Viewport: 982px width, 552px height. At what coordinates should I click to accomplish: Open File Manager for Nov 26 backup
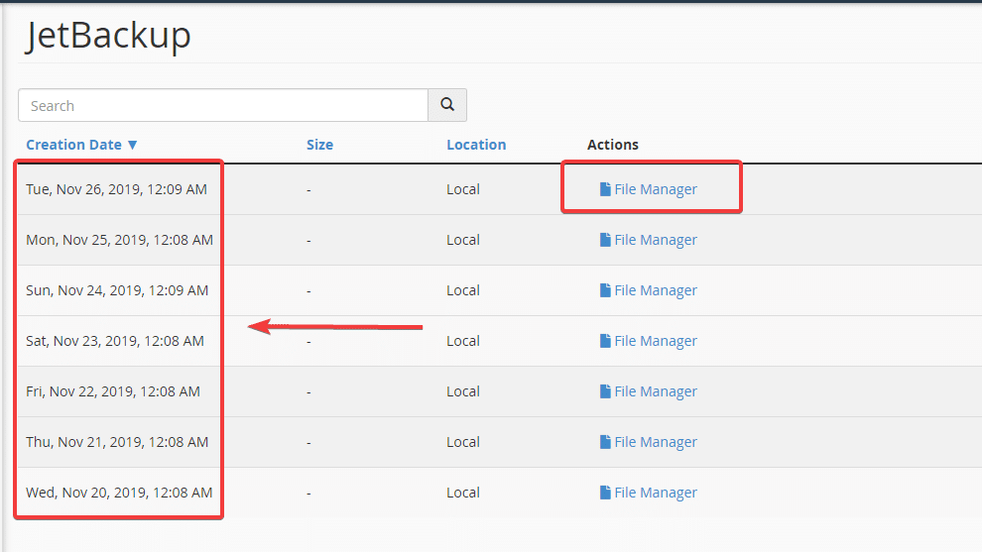[648, 189]
